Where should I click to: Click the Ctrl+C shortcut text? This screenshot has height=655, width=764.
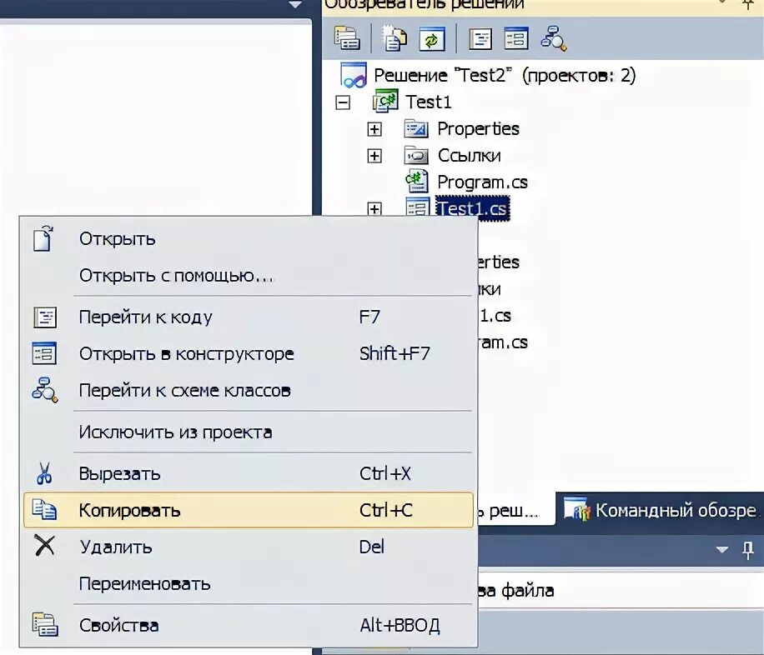(x=386, y=510)
